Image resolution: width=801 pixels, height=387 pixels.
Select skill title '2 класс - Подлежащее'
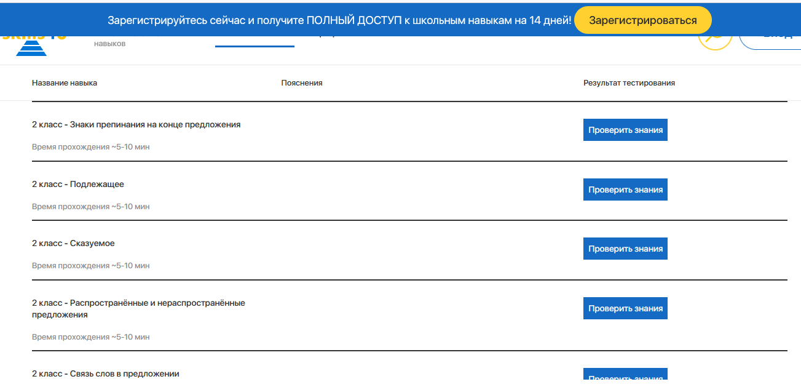click(x=78, y=184)
